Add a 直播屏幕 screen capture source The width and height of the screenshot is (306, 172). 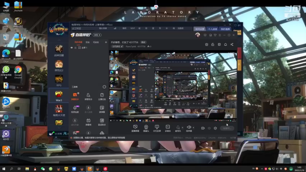(135, 128)
